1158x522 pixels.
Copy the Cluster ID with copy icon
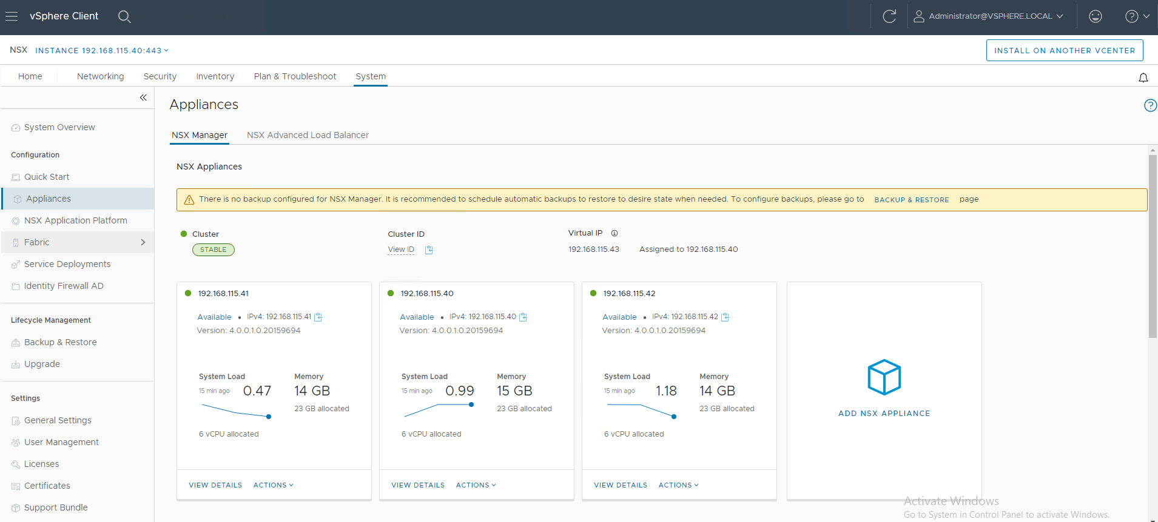(429, 250)
